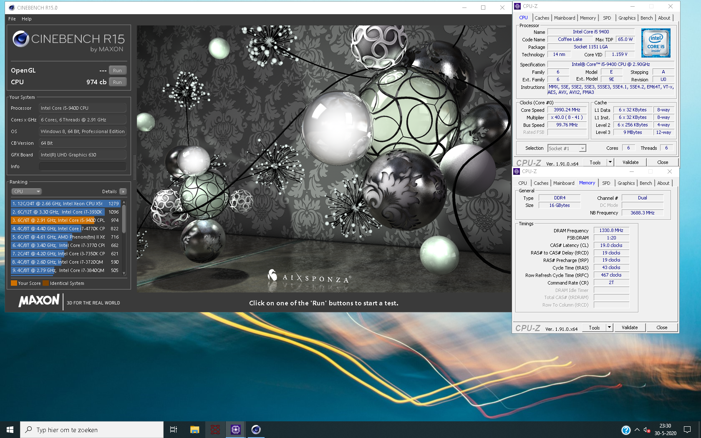Show hidden system tray icons
This screenshot has height=438, width=701.
click(637, 430)
